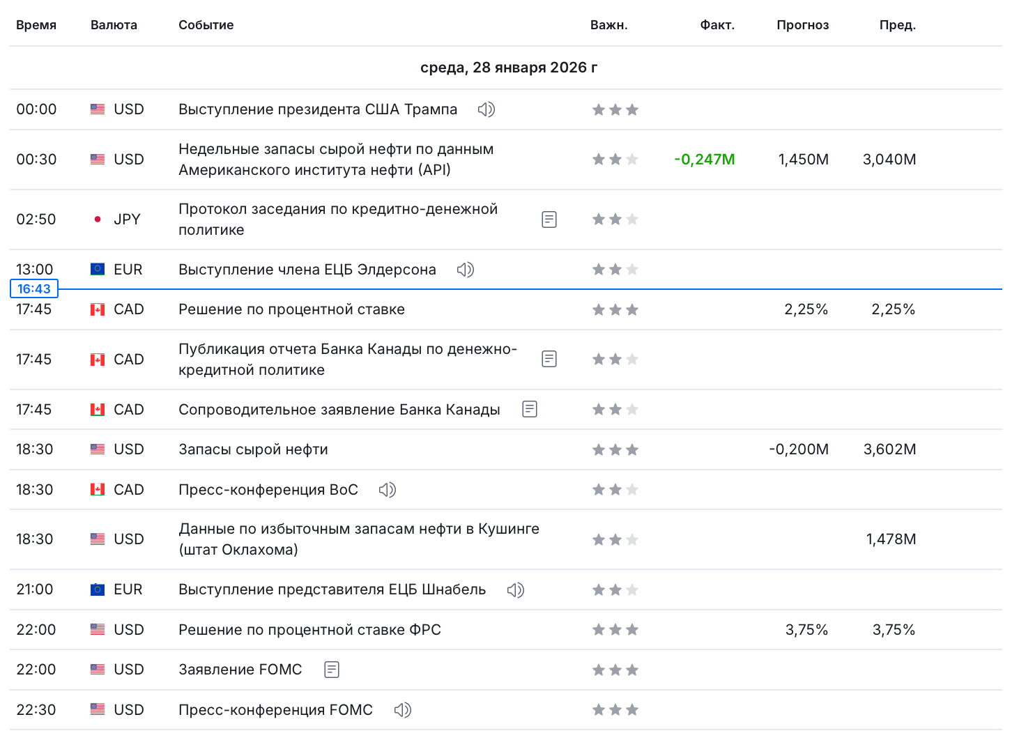Click the Важн. column header
1019x740 pixels.
608,25
